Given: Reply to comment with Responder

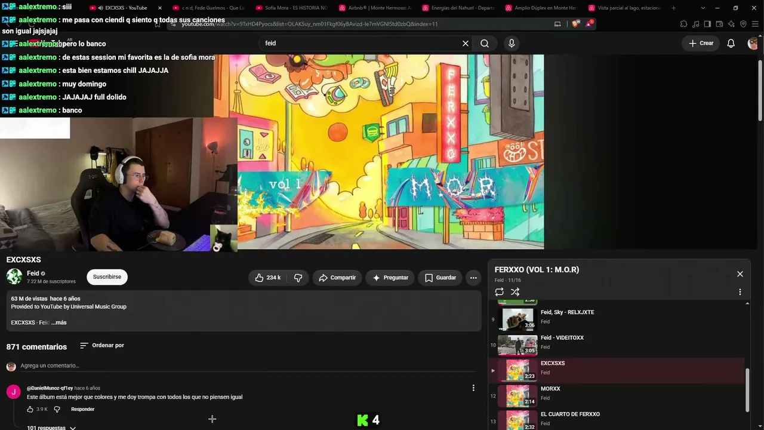Looking at the screenshot, I should [x=82, y=409].
